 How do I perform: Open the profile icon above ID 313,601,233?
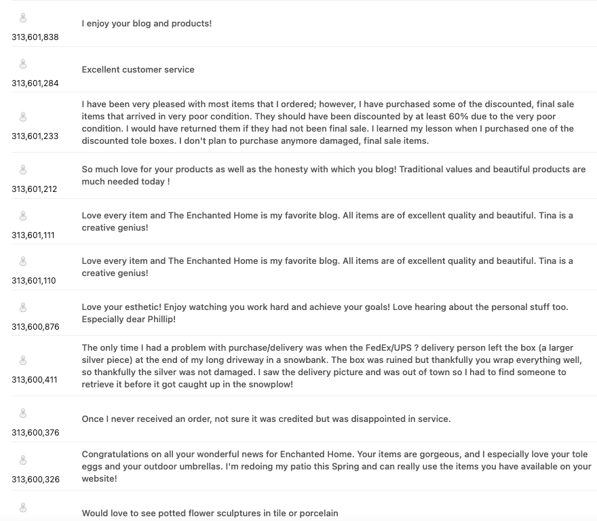pyautogui.click(x=23, y=117)
